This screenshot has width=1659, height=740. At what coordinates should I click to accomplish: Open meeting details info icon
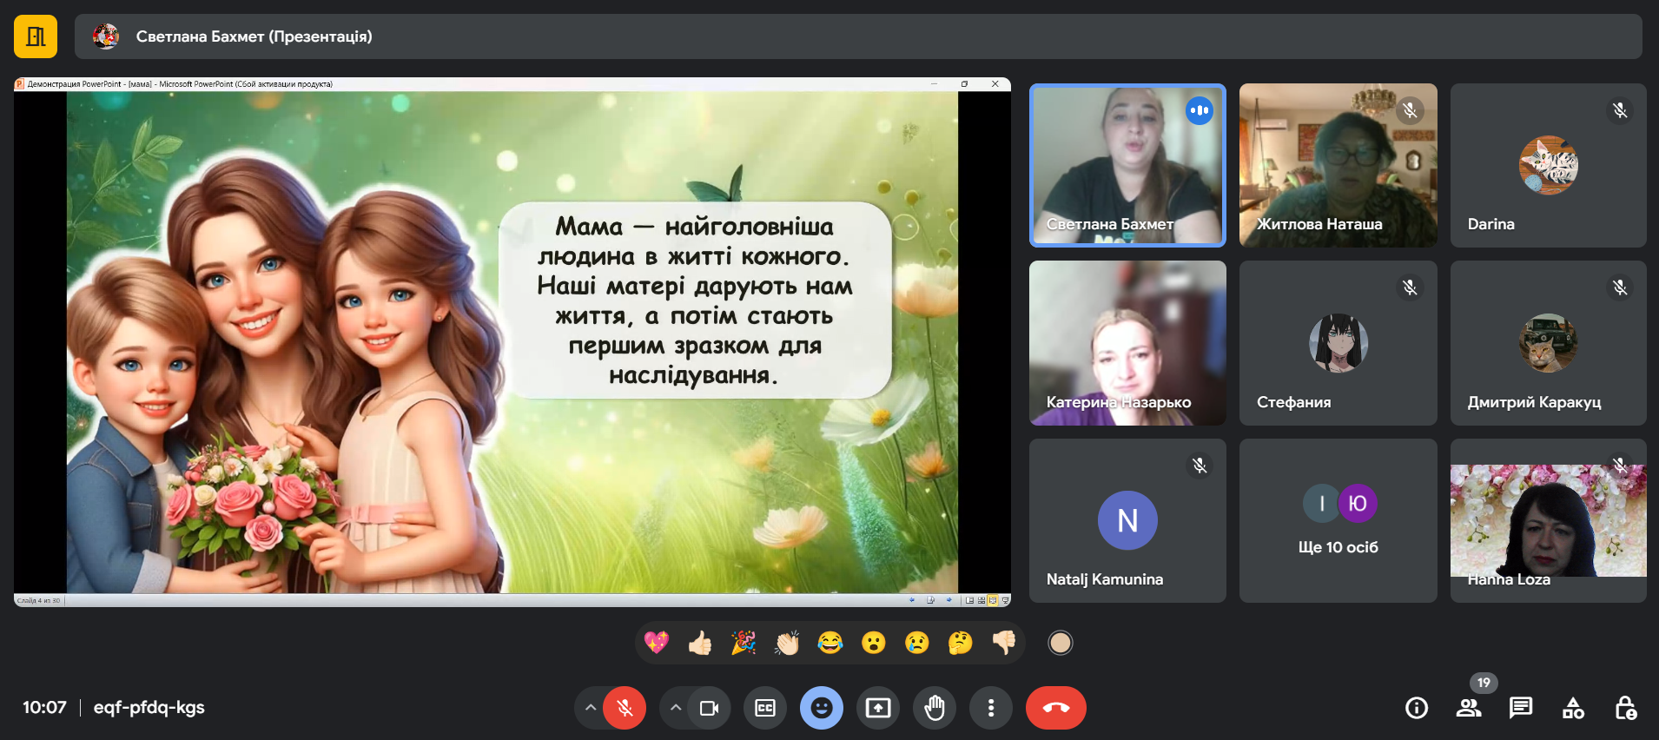pyautogui.click(x=1417, y=708)
